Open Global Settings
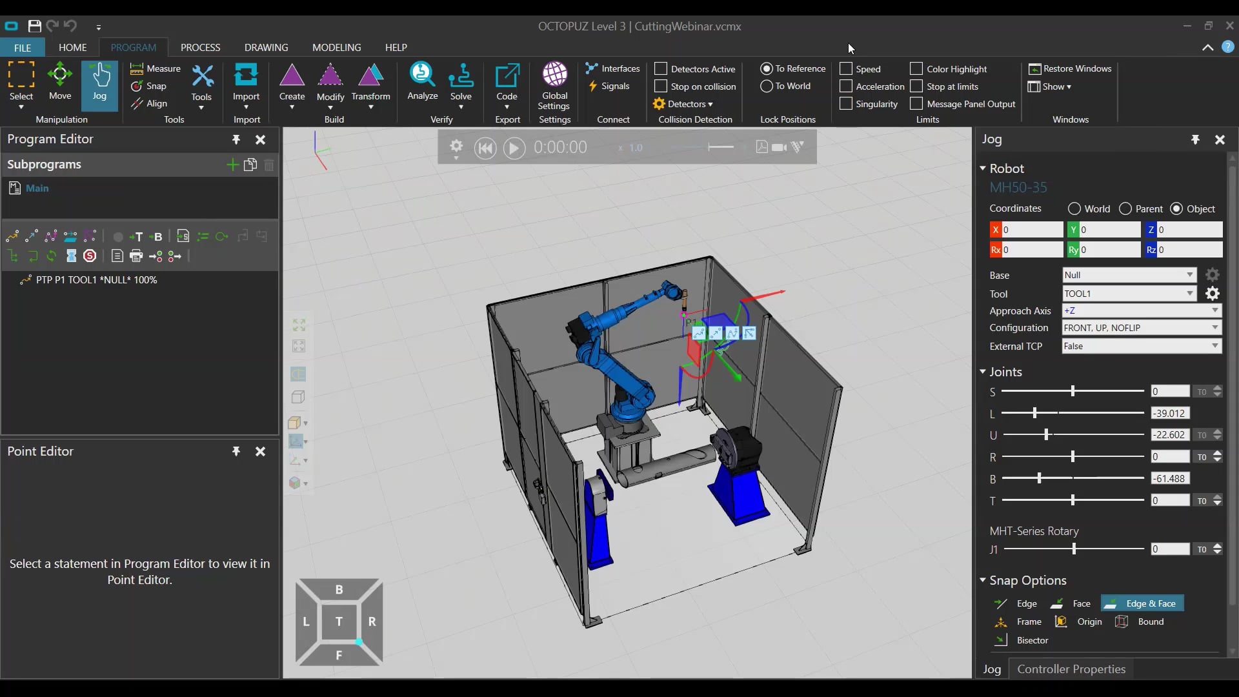Viewport: 1239px width, 697px height. click(x=554, y=86)
